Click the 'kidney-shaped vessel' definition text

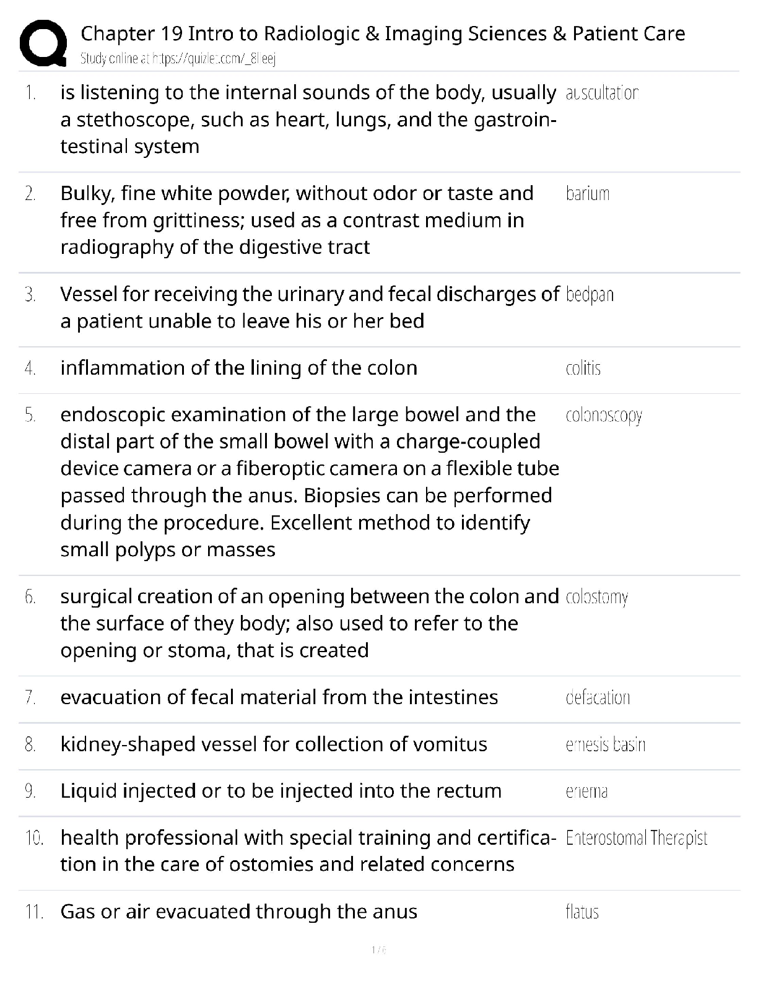tap(274, 744)
